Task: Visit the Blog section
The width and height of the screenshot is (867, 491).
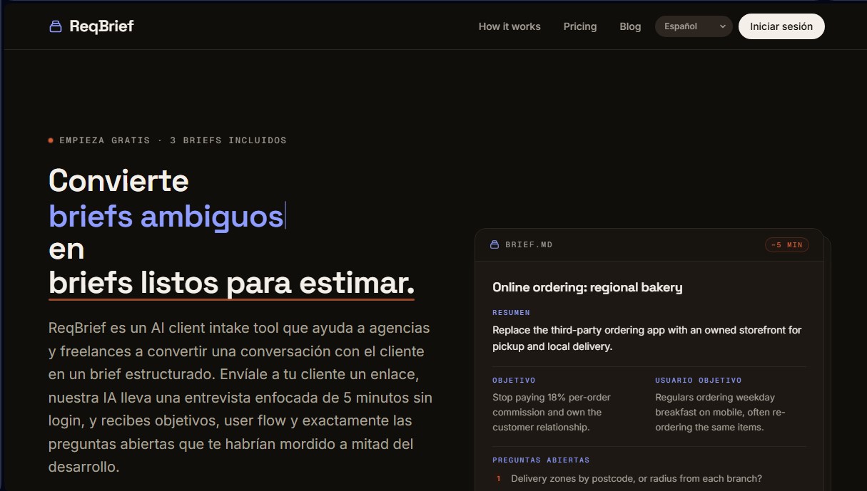Action: pyautogui.click(x=630, y=26)
